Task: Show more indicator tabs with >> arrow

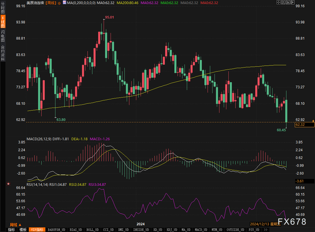Action: [265, 230]
